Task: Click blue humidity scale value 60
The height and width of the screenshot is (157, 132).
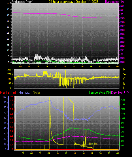Action: (5, 118)
